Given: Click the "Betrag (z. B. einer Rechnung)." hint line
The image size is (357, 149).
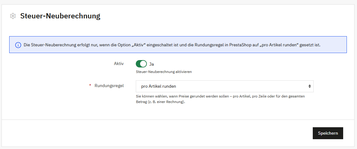Looking at the screenshot, I should 161,102.
